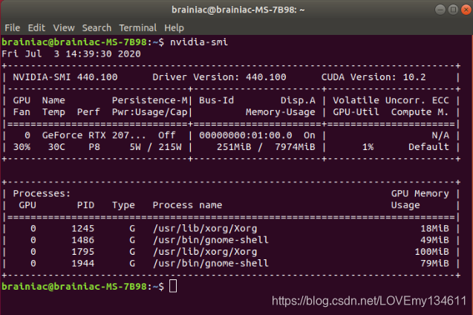Click the 'GPU-Util' column header

click(356, 112)
